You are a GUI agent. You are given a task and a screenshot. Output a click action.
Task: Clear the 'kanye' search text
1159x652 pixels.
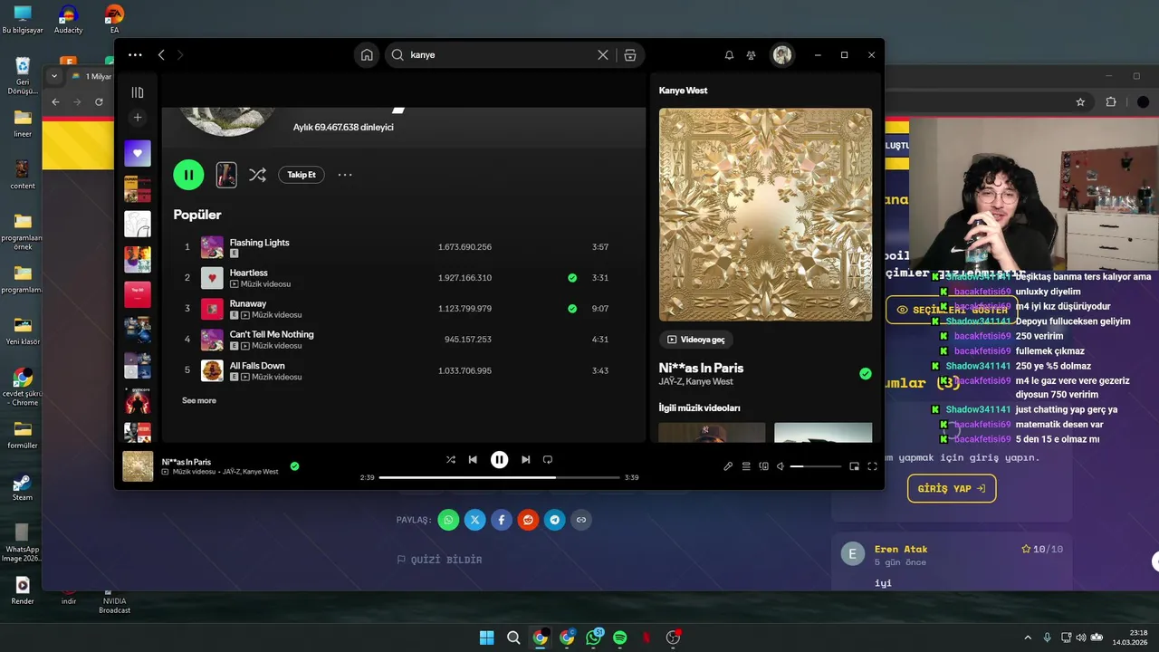tap(603, 55)
